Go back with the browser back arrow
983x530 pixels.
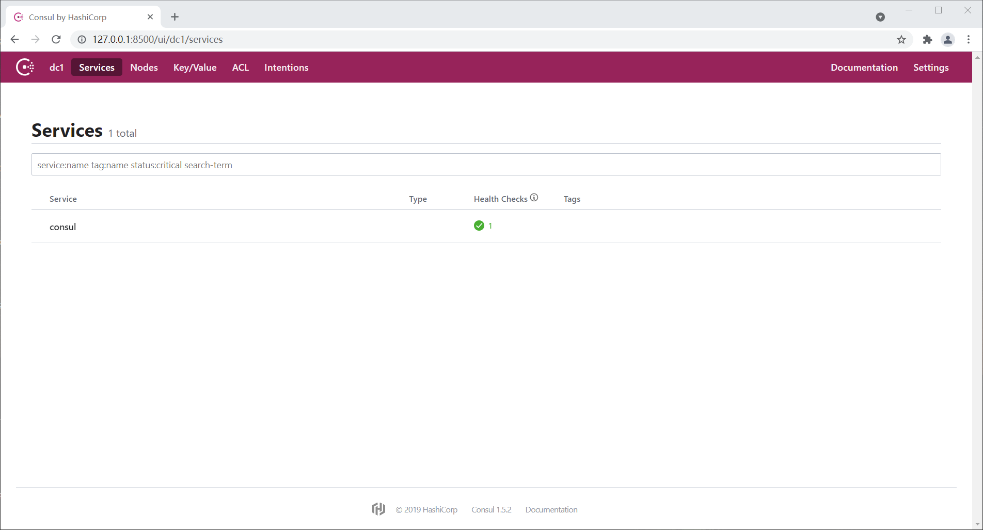pyautogui.click(x=14, y=39)
